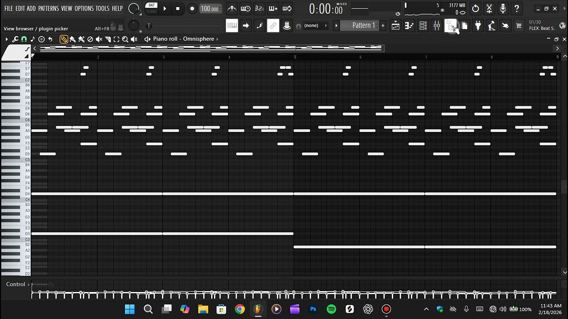Image resolution: width=568 pixels, height=319 pixels.
Task: Open the touch controller hand icon
Action: pos(505,26)
